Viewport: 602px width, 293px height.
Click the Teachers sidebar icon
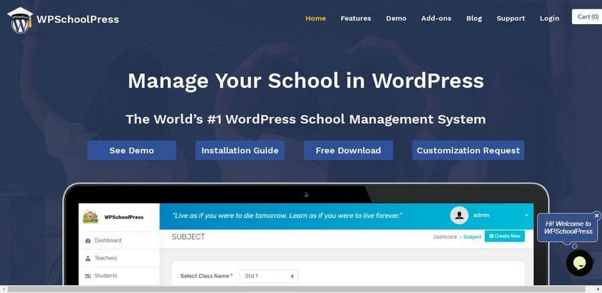click(88, 258)
